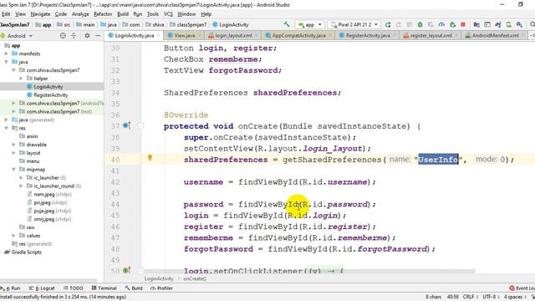This screenshot has height=301, width=535.
Task: Switch to the AppCompatActivity.java tab
Action: [298, 35]
